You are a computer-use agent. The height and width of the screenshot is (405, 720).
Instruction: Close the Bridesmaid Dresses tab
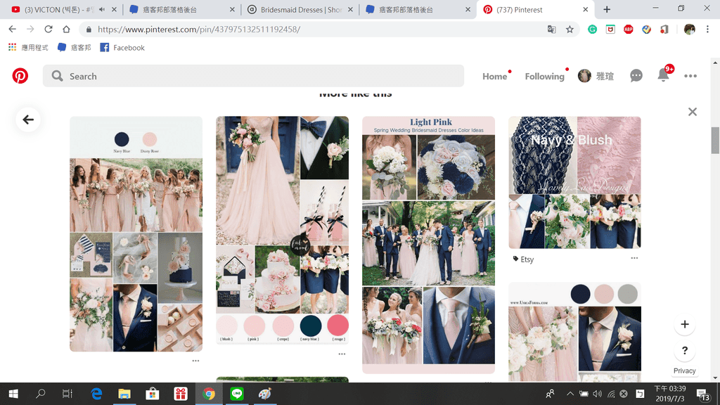(x=350, y=10)
